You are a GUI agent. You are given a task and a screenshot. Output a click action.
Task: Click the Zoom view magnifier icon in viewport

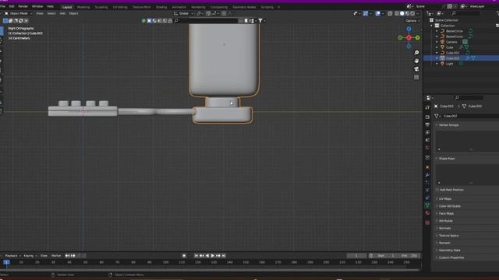click(x=416, y=52)
